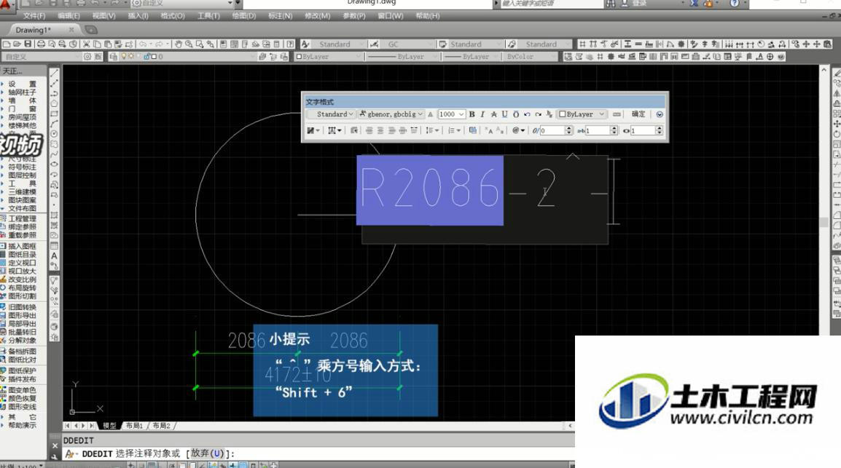
Task: Toggle overline in the text format toolbar
Action: 516,114
